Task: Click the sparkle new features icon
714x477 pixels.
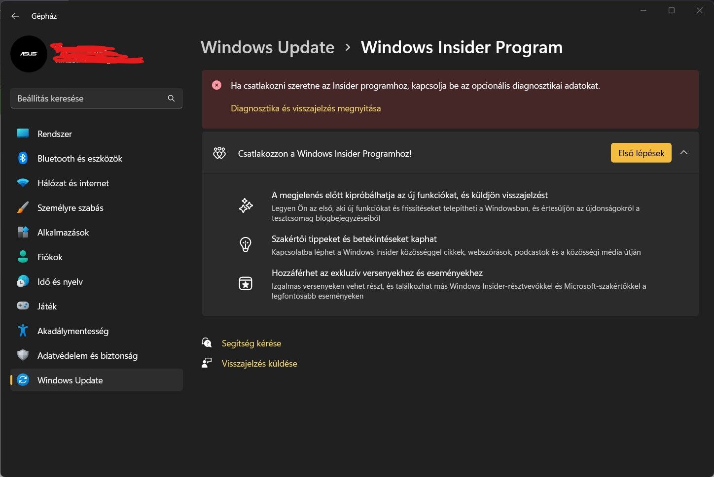Action: (246, 205)
